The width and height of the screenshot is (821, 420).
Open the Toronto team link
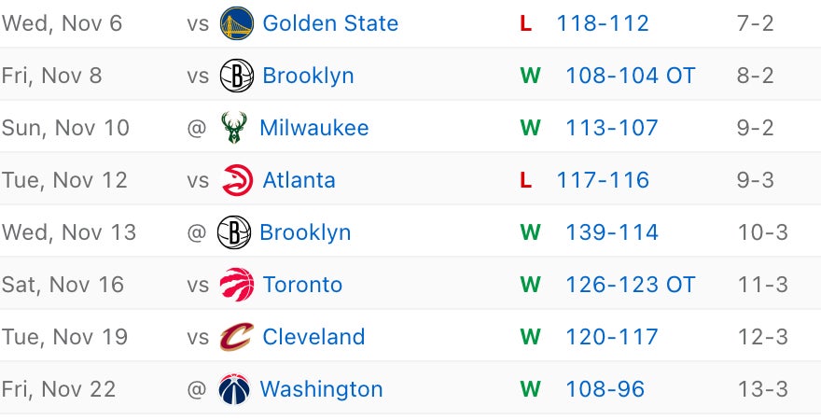[x=302, y=285]
